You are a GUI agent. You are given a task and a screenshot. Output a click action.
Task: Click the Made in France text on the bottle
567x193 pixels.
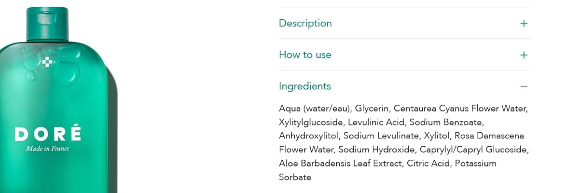[x=47, y=149]
